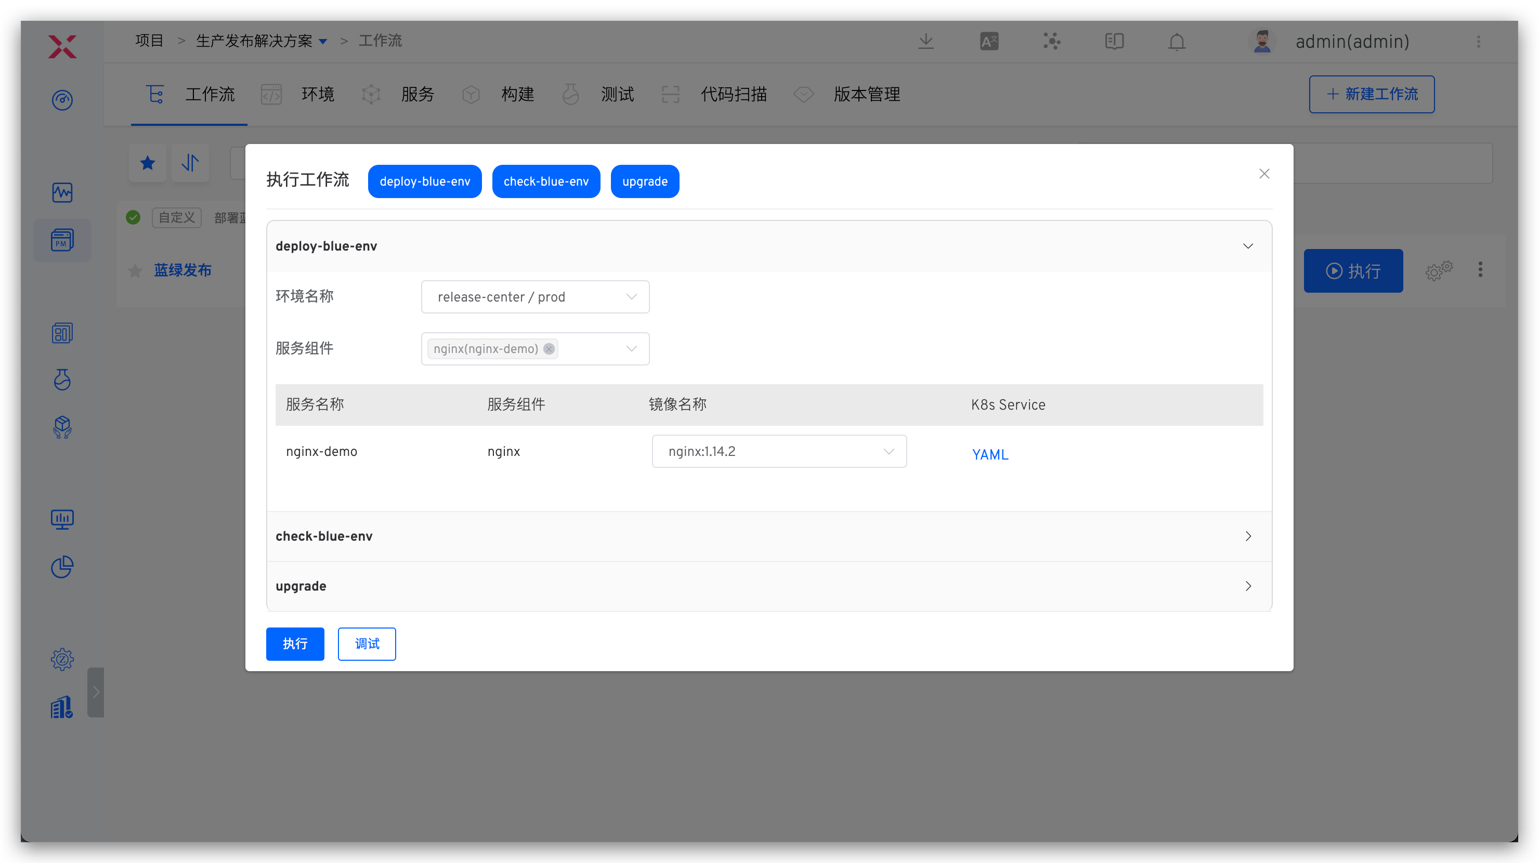Toggle the sort order control beside the star
The height and width of the screenshot is (863, 1539).
point(190,162)
